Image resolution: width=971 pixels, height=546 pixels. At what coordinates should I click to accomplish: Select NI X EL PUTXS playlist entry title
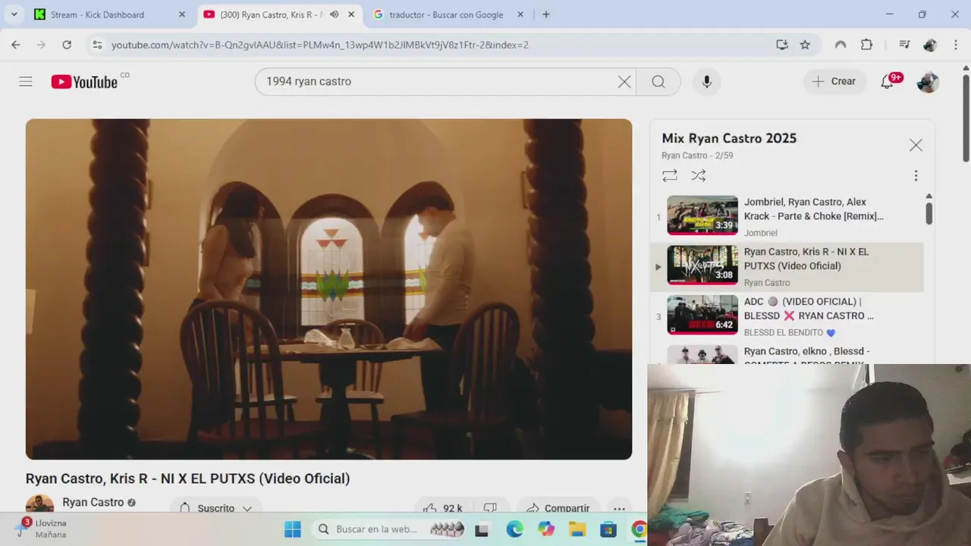click(x=806, y=259)
